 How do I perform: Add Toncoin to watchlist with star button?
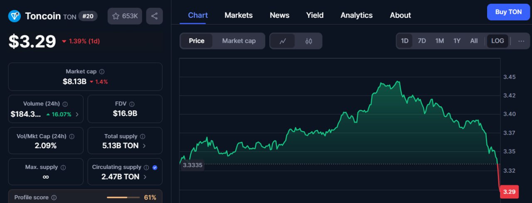click(125, 16)
